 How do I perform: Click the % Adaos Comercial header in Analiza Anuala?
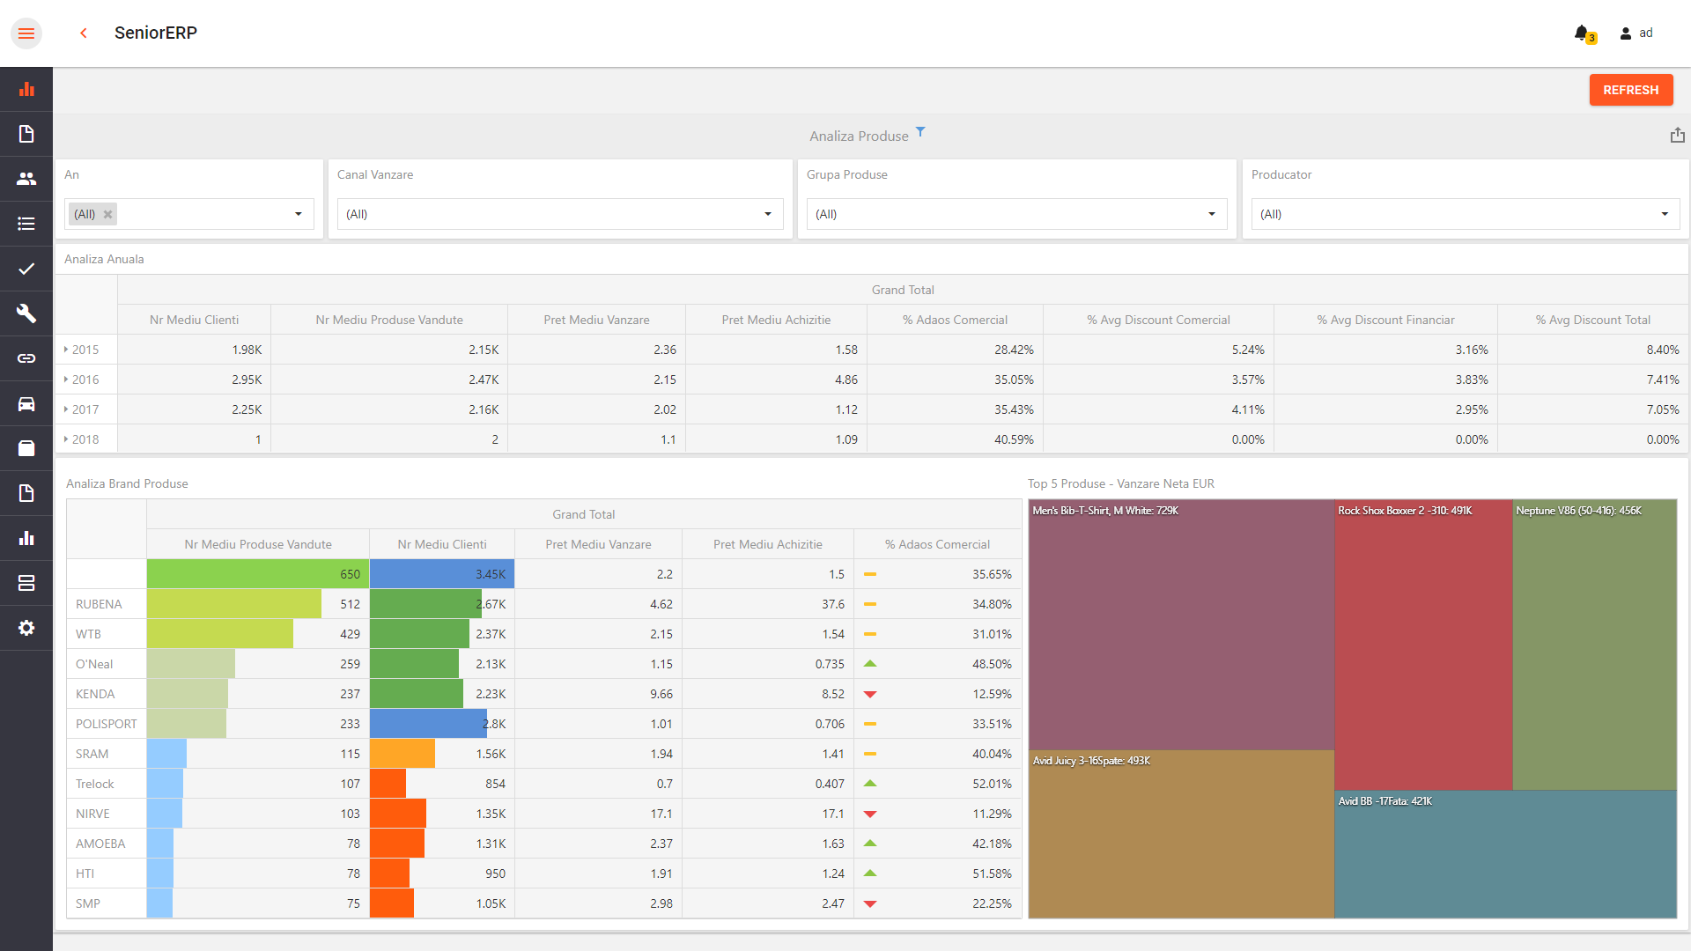(955, 320)
